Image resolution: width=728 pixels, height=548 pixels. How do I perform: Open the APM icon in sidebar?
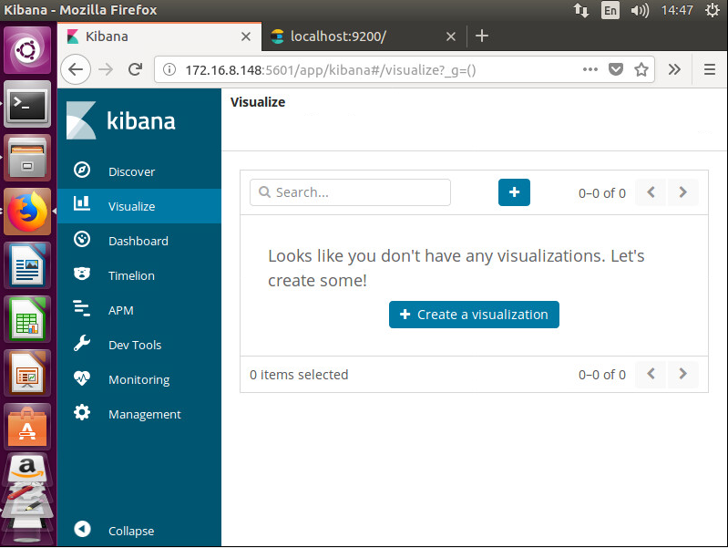pos(82,308)
